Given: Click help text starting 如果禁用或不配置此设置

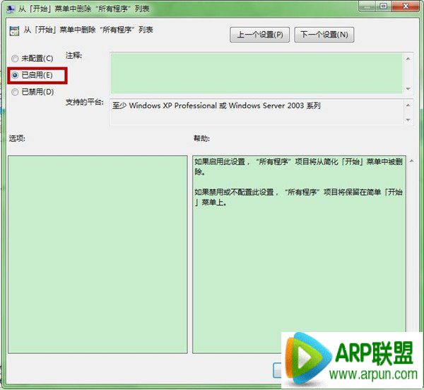Looking at the screenshot, I should (298, 197).
